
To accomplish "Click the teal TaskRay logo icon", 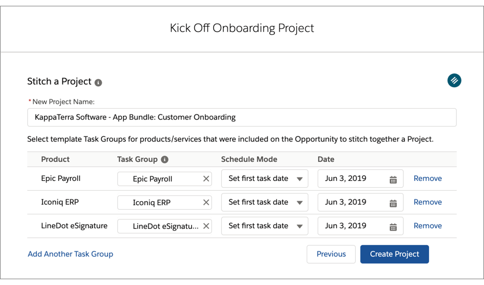I will click(454, 80).
